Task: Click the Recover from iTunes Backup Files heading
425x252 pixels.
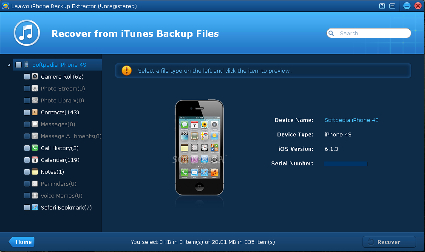Action: pos(135,34)
